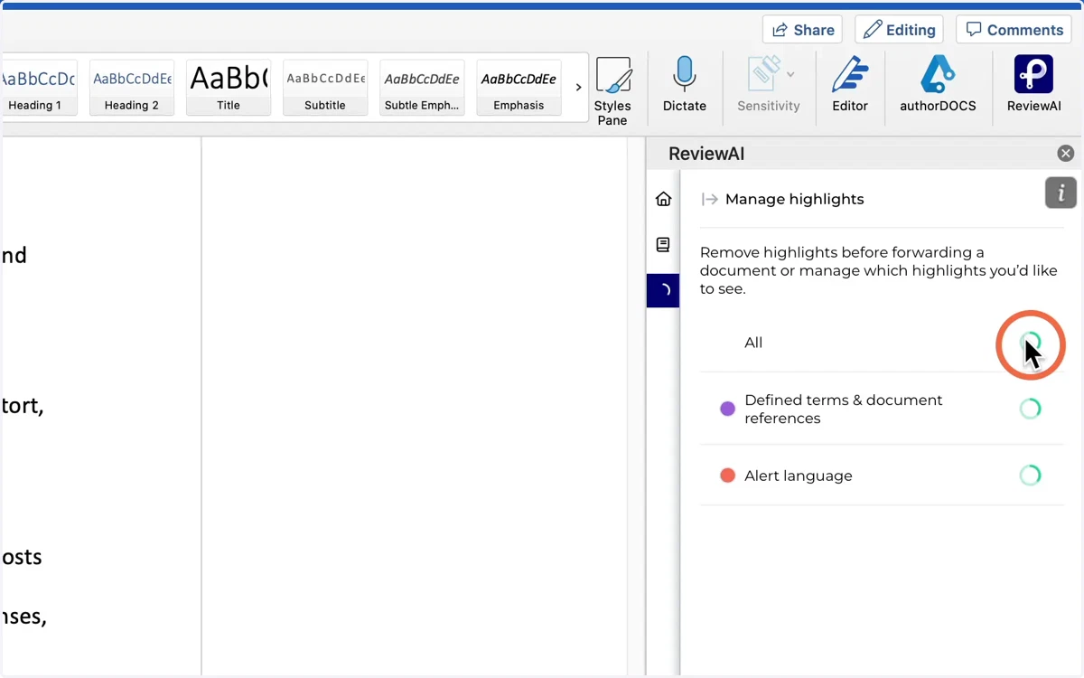Apply the Subtle Emphasis style

[x=422, y=88]
